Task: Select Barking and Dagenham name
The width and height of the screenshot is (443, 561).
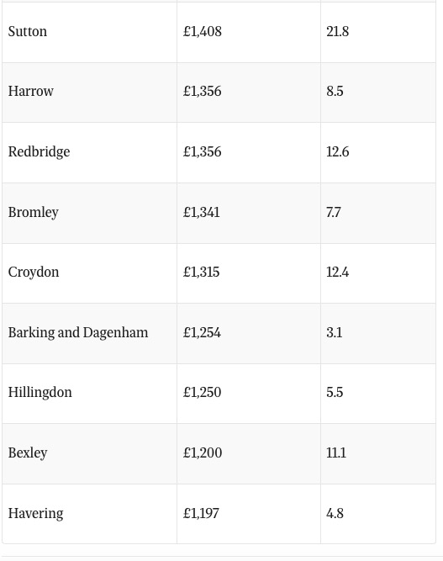Action: [78, 332]
